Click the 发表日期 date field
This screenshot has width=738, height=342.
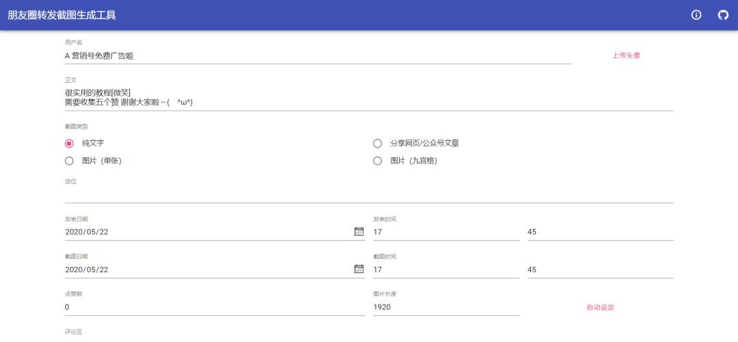coord(205,232)
